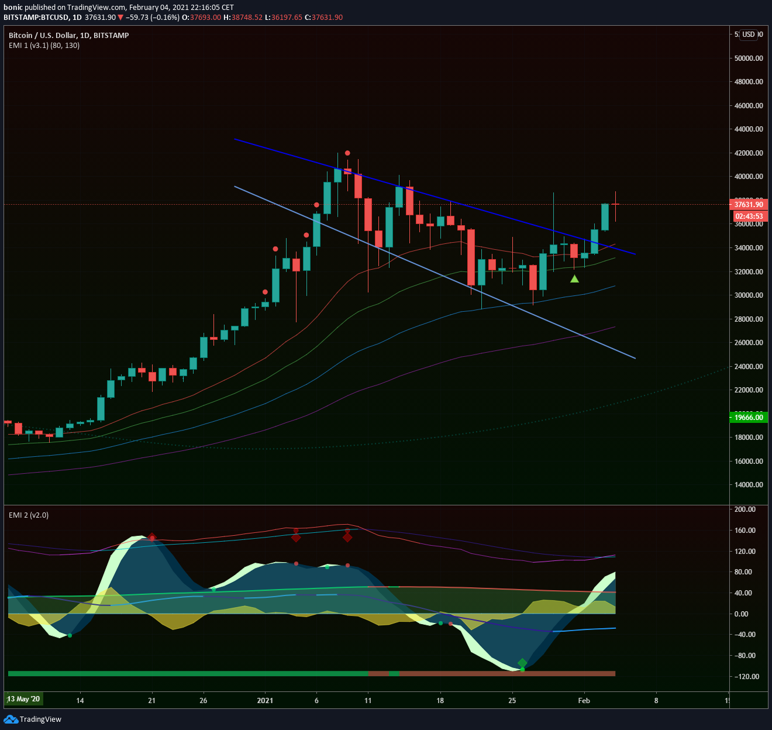Click the high value H:38748.52
772x730 pixels.
coord(243,18)
